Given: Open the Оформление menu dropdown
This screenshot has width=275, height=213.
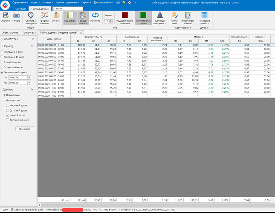Looking at the screenshot, I should coord(113,3).
